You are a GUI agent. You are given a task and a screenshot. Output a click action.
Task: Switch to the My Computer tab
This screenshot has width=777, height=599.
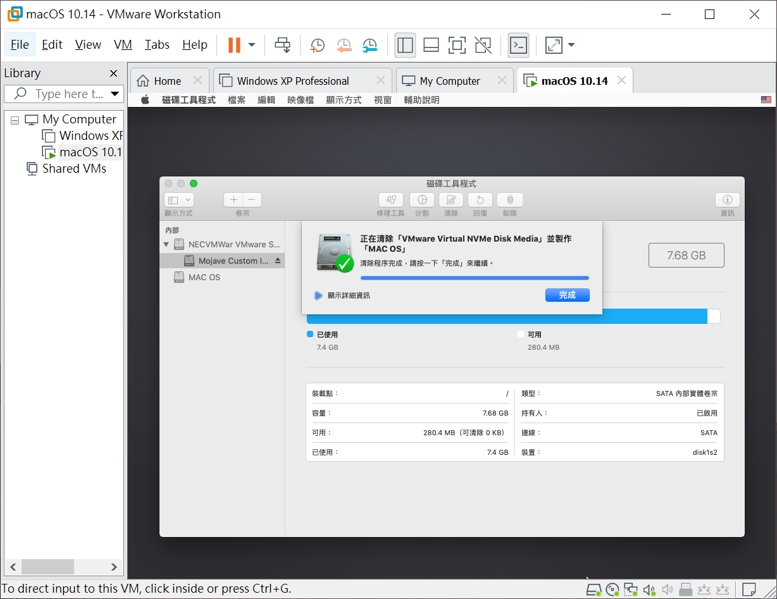pyautogui.click(x=450, y=81)
